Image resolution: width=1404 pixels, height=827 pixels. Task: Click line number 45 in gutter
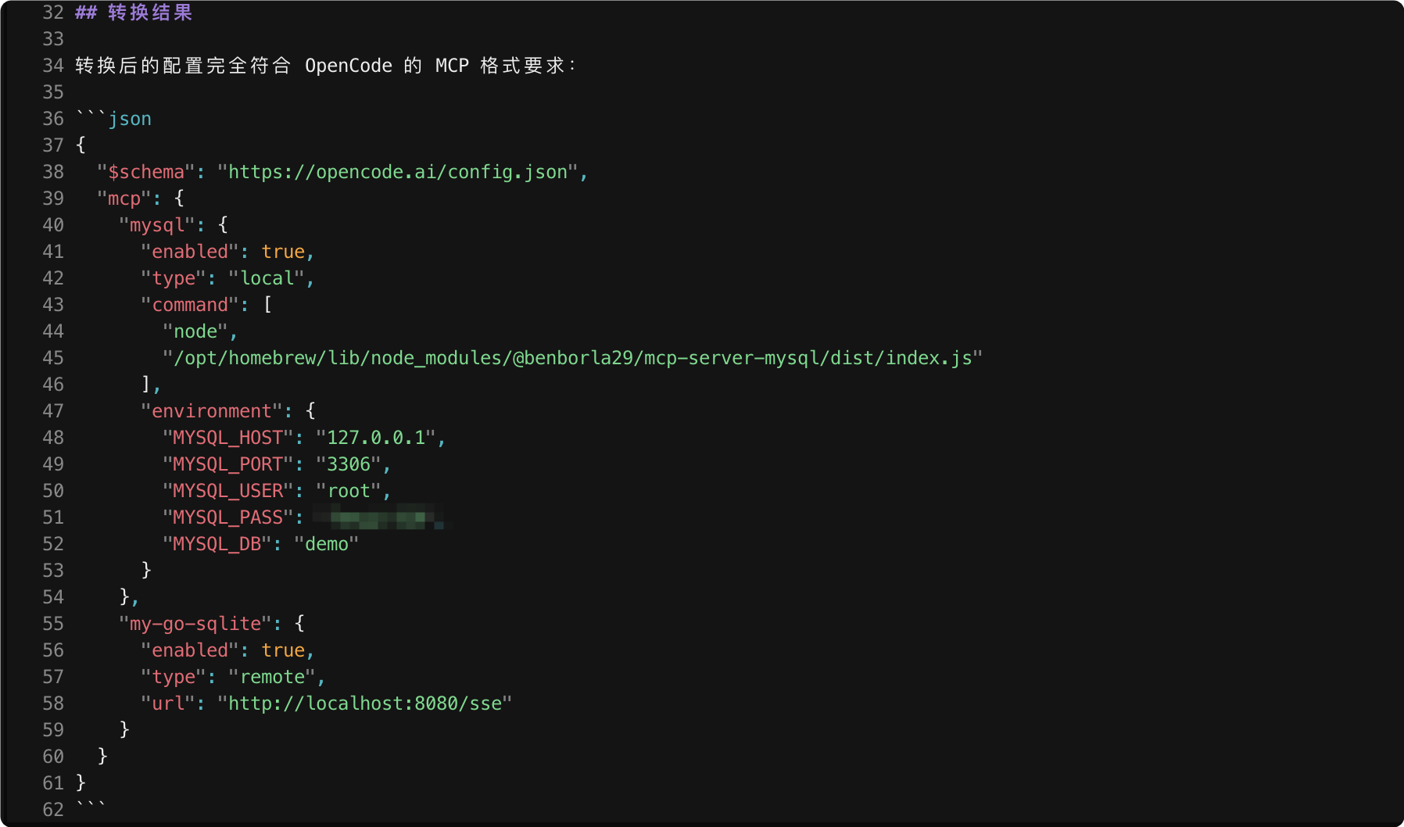(x=53, y=358)
